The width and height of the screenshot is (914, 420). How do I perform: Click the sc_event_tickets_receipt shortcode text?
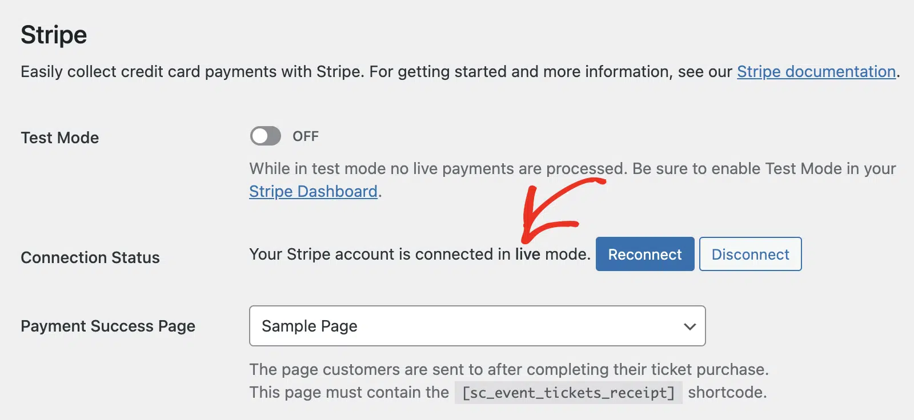(x=568, y=393)
